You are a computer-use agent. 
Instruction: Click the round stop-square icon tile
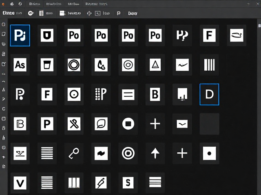128,124
